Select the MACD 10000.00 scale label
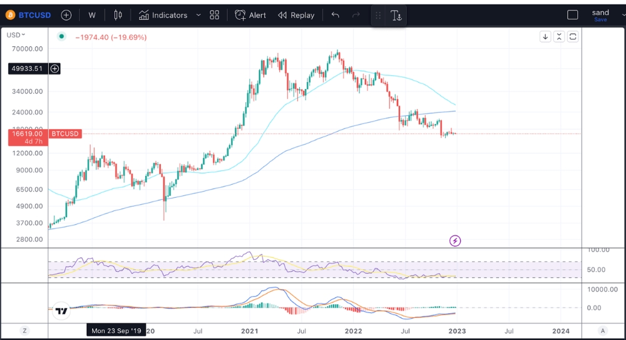Screen dimensions: 626x340 pyautogui.click(x=602, y=289)
